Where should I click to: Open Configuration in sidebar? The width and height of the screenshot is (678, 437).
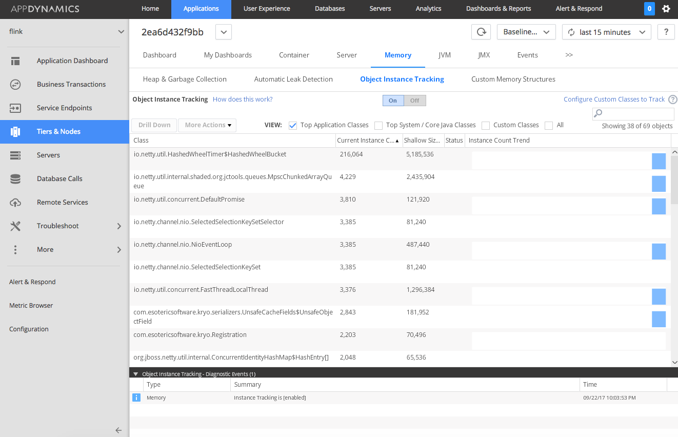pos(29,329)
